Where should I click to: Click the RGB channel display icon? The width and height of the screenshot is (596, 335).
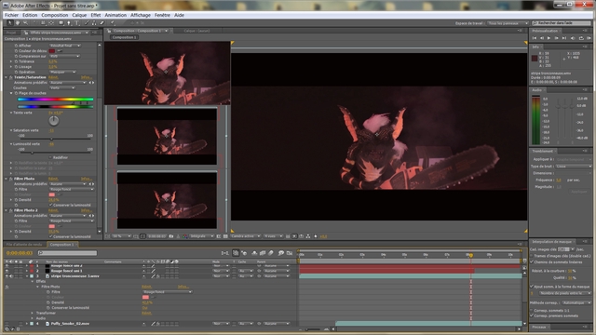pos(184,236)
